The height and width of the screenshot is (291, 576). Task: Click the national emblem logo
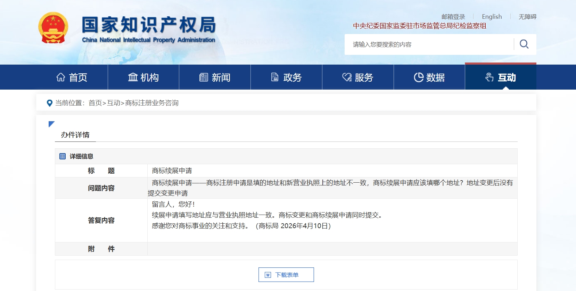[53, 28]
